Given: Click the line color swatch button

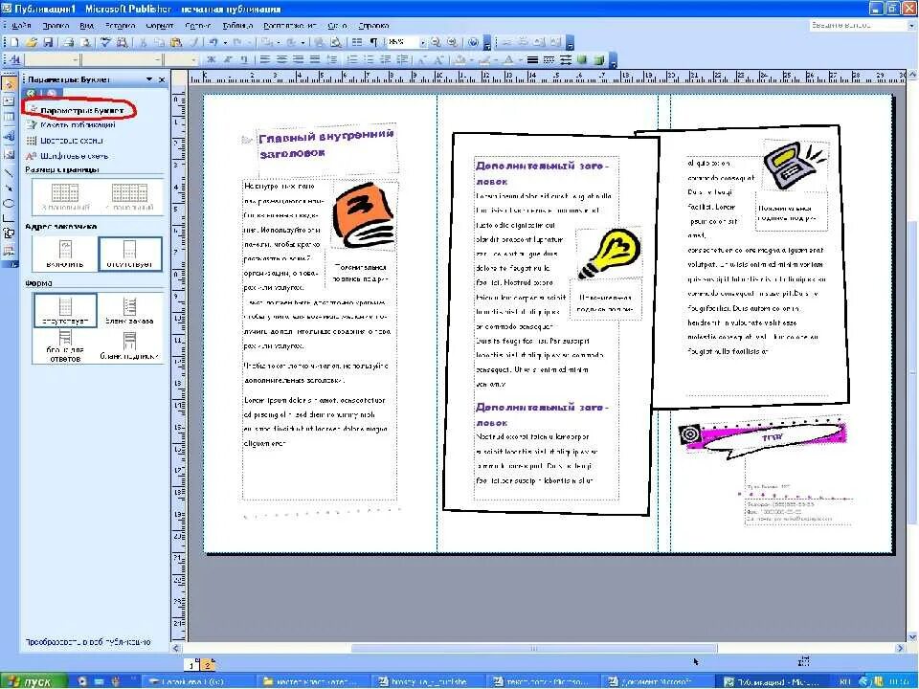Looking at the screenshot, I should tap(485, 59).
